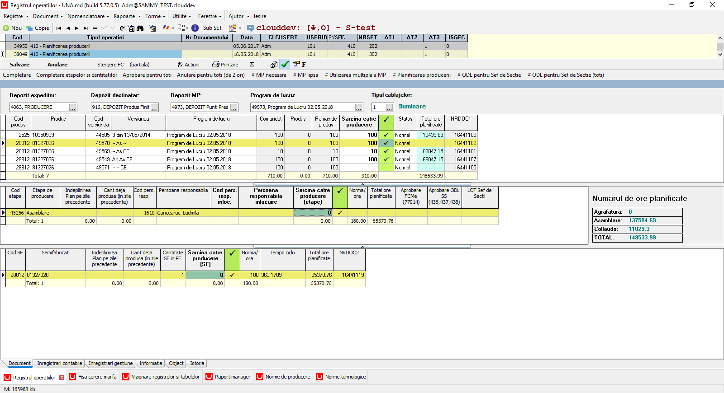Toggle checkmark in row with NRDOC1 16441101
This screenshot has width=724, height=393.
386,151
